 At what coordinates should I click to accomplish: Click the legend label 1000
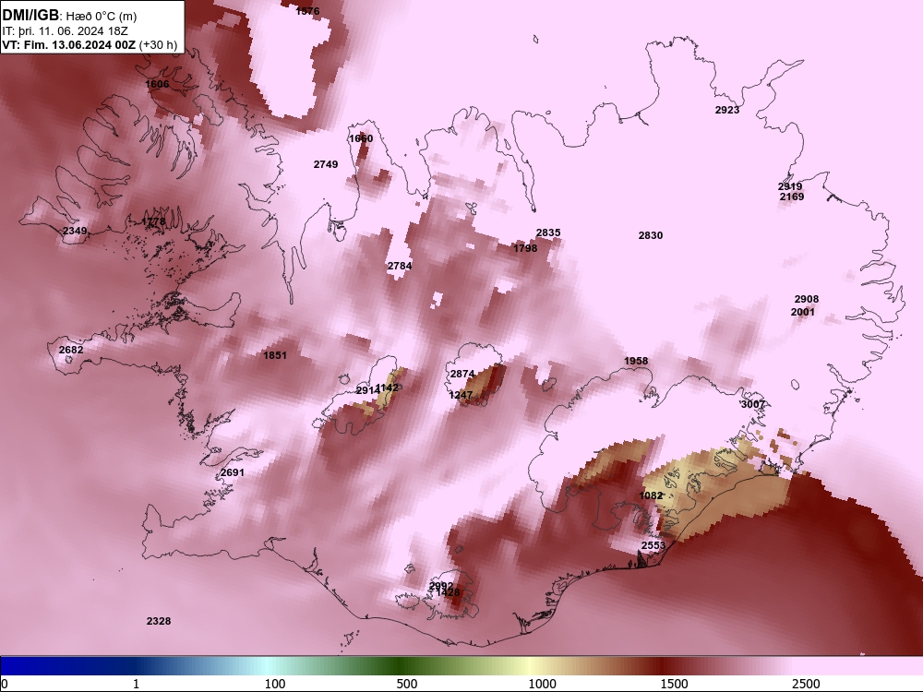(542, 684)
